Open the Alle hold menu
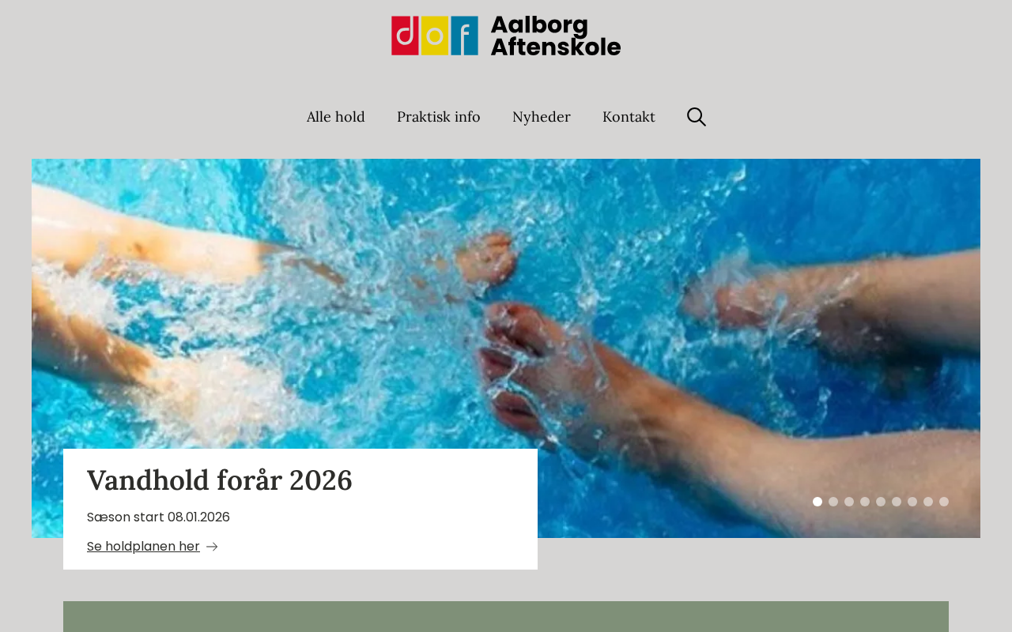The width and height of the screenshot is (1012, 632). pyautogui.click(x=336, y=117)
